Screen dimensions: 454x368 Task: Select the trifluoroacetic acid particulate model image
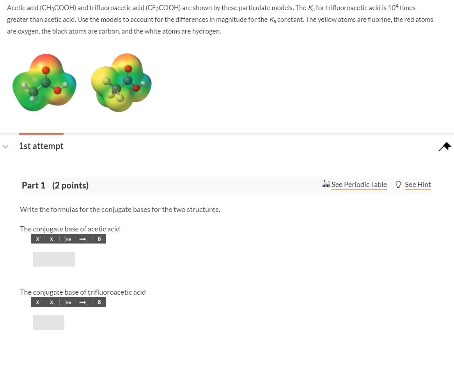click(x=121, y=83)
